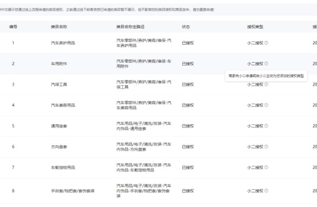Click the full path ending in 汽车养护用品
Screen dimensions: 317x207
coord(144,43)
